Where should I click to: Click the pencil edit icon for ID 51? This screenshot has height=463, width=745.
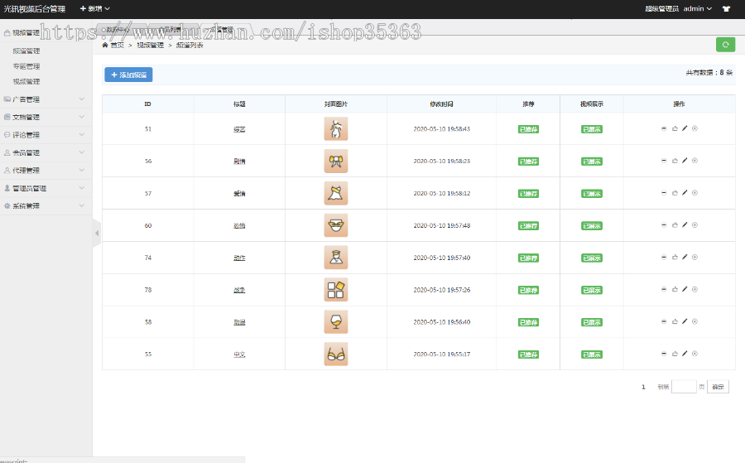685,128
